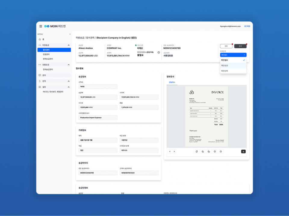This screenshot has height=216, width=289.
Task: Click rightmost circular icon in viewer toolbar
Action: tap(221, 151)
